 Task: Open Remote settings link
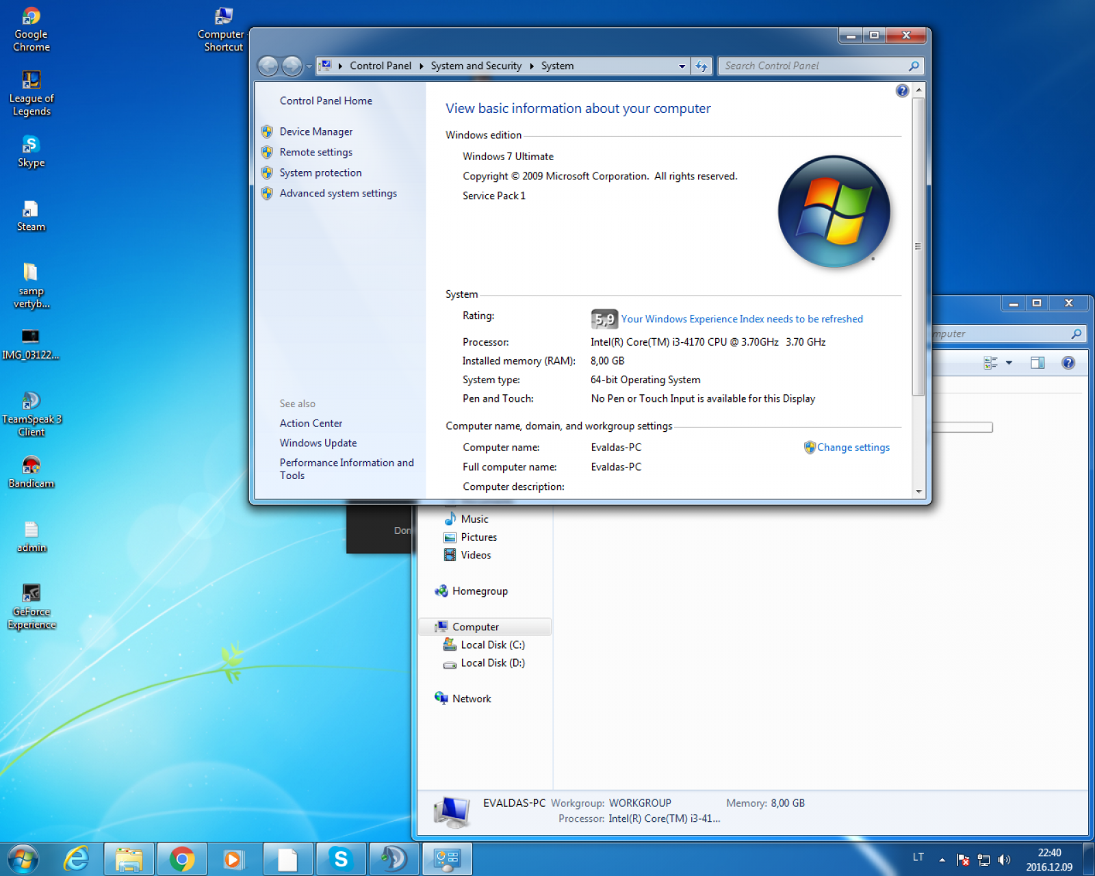[x=316, y=152]
